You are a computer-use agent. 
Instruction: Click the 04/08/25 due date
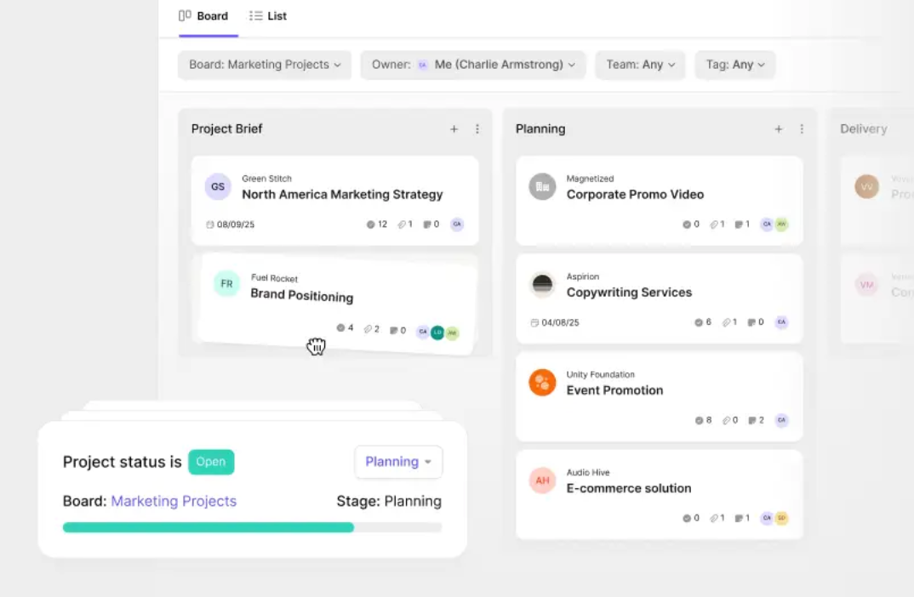[555, 322]
